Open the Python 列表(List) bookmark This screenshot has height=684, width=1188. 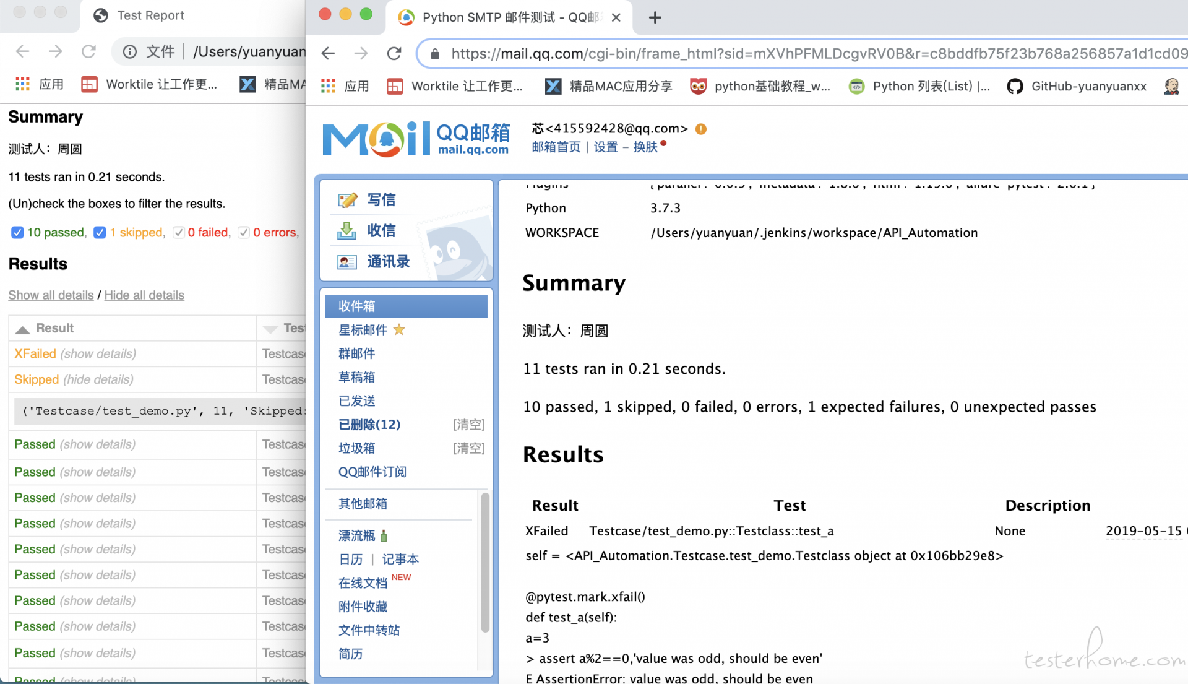(x=919, y=86)
